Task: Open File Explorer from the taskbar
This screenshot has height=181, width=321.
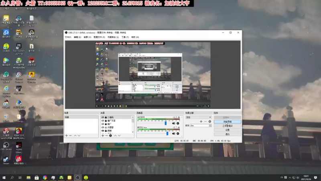Action: 28,177
